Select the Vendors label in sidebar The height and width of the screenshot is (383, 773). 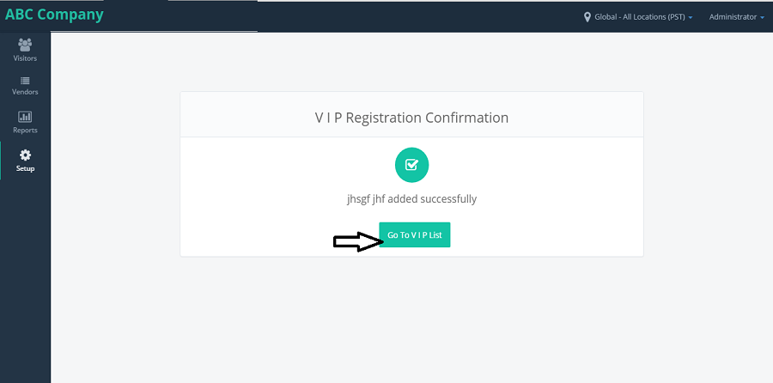point(25,92)
